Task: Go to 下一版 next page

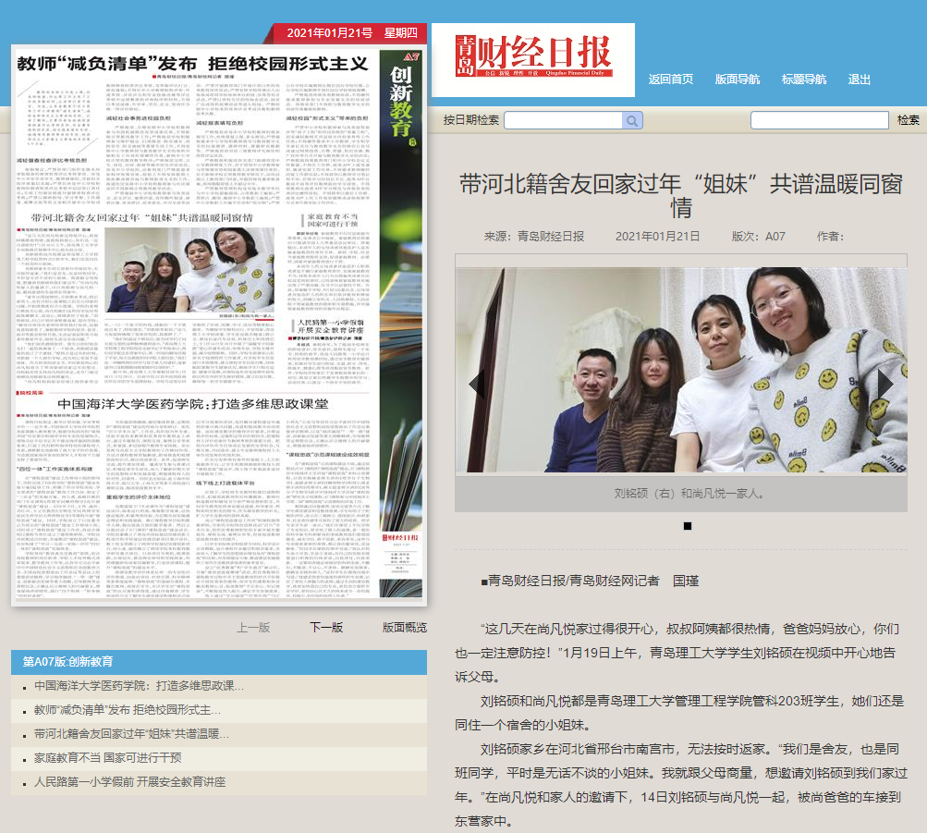Action: [325, 627]
